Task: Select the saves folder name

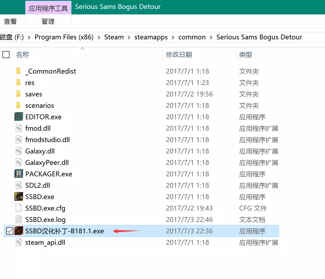Action: [x=34, y=94]
